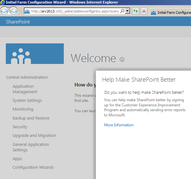Expand the address bar autocomplete dropdown
Viewport: 191px width, 179px height.
click(128, 11)
